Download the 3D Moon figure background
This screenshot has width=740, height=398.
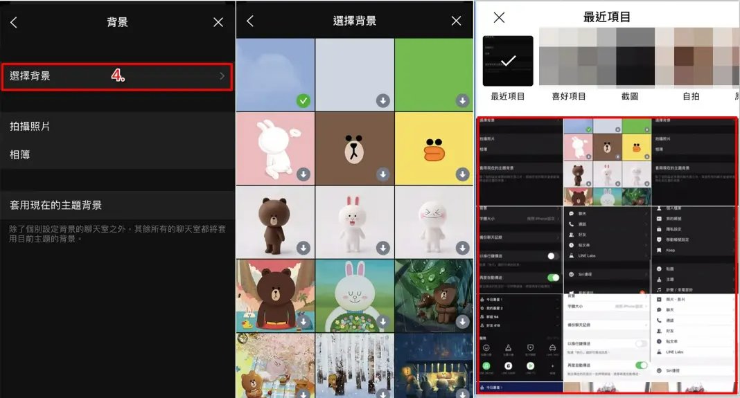click(463, 248)
